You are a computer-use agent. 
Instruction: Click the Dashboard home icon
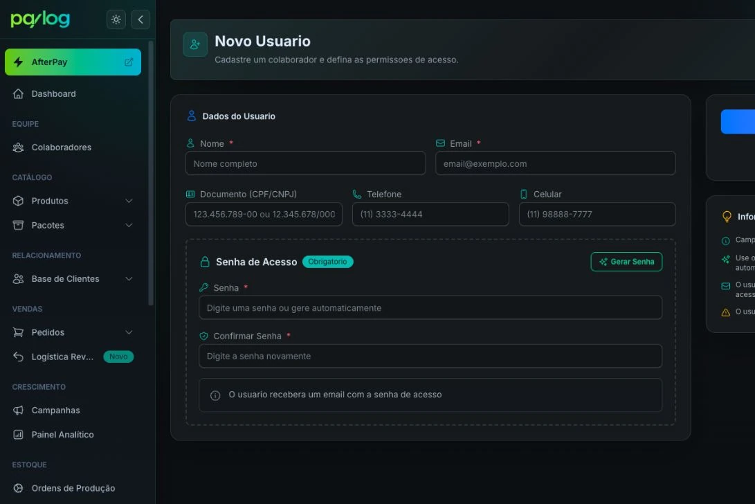pos(18,94)
